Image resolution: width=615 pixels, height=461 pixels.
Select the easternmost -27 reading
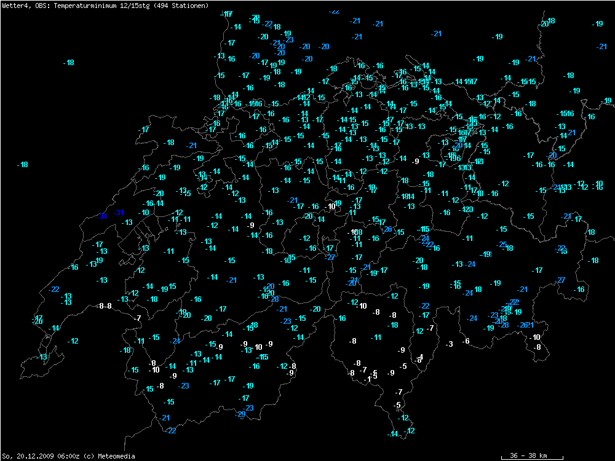[x=560, y=280]
